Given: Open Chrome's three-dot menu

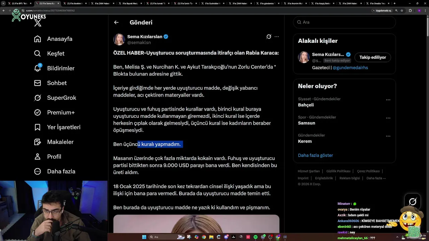Looking at the screenshot, I should (x=426, y=10).
